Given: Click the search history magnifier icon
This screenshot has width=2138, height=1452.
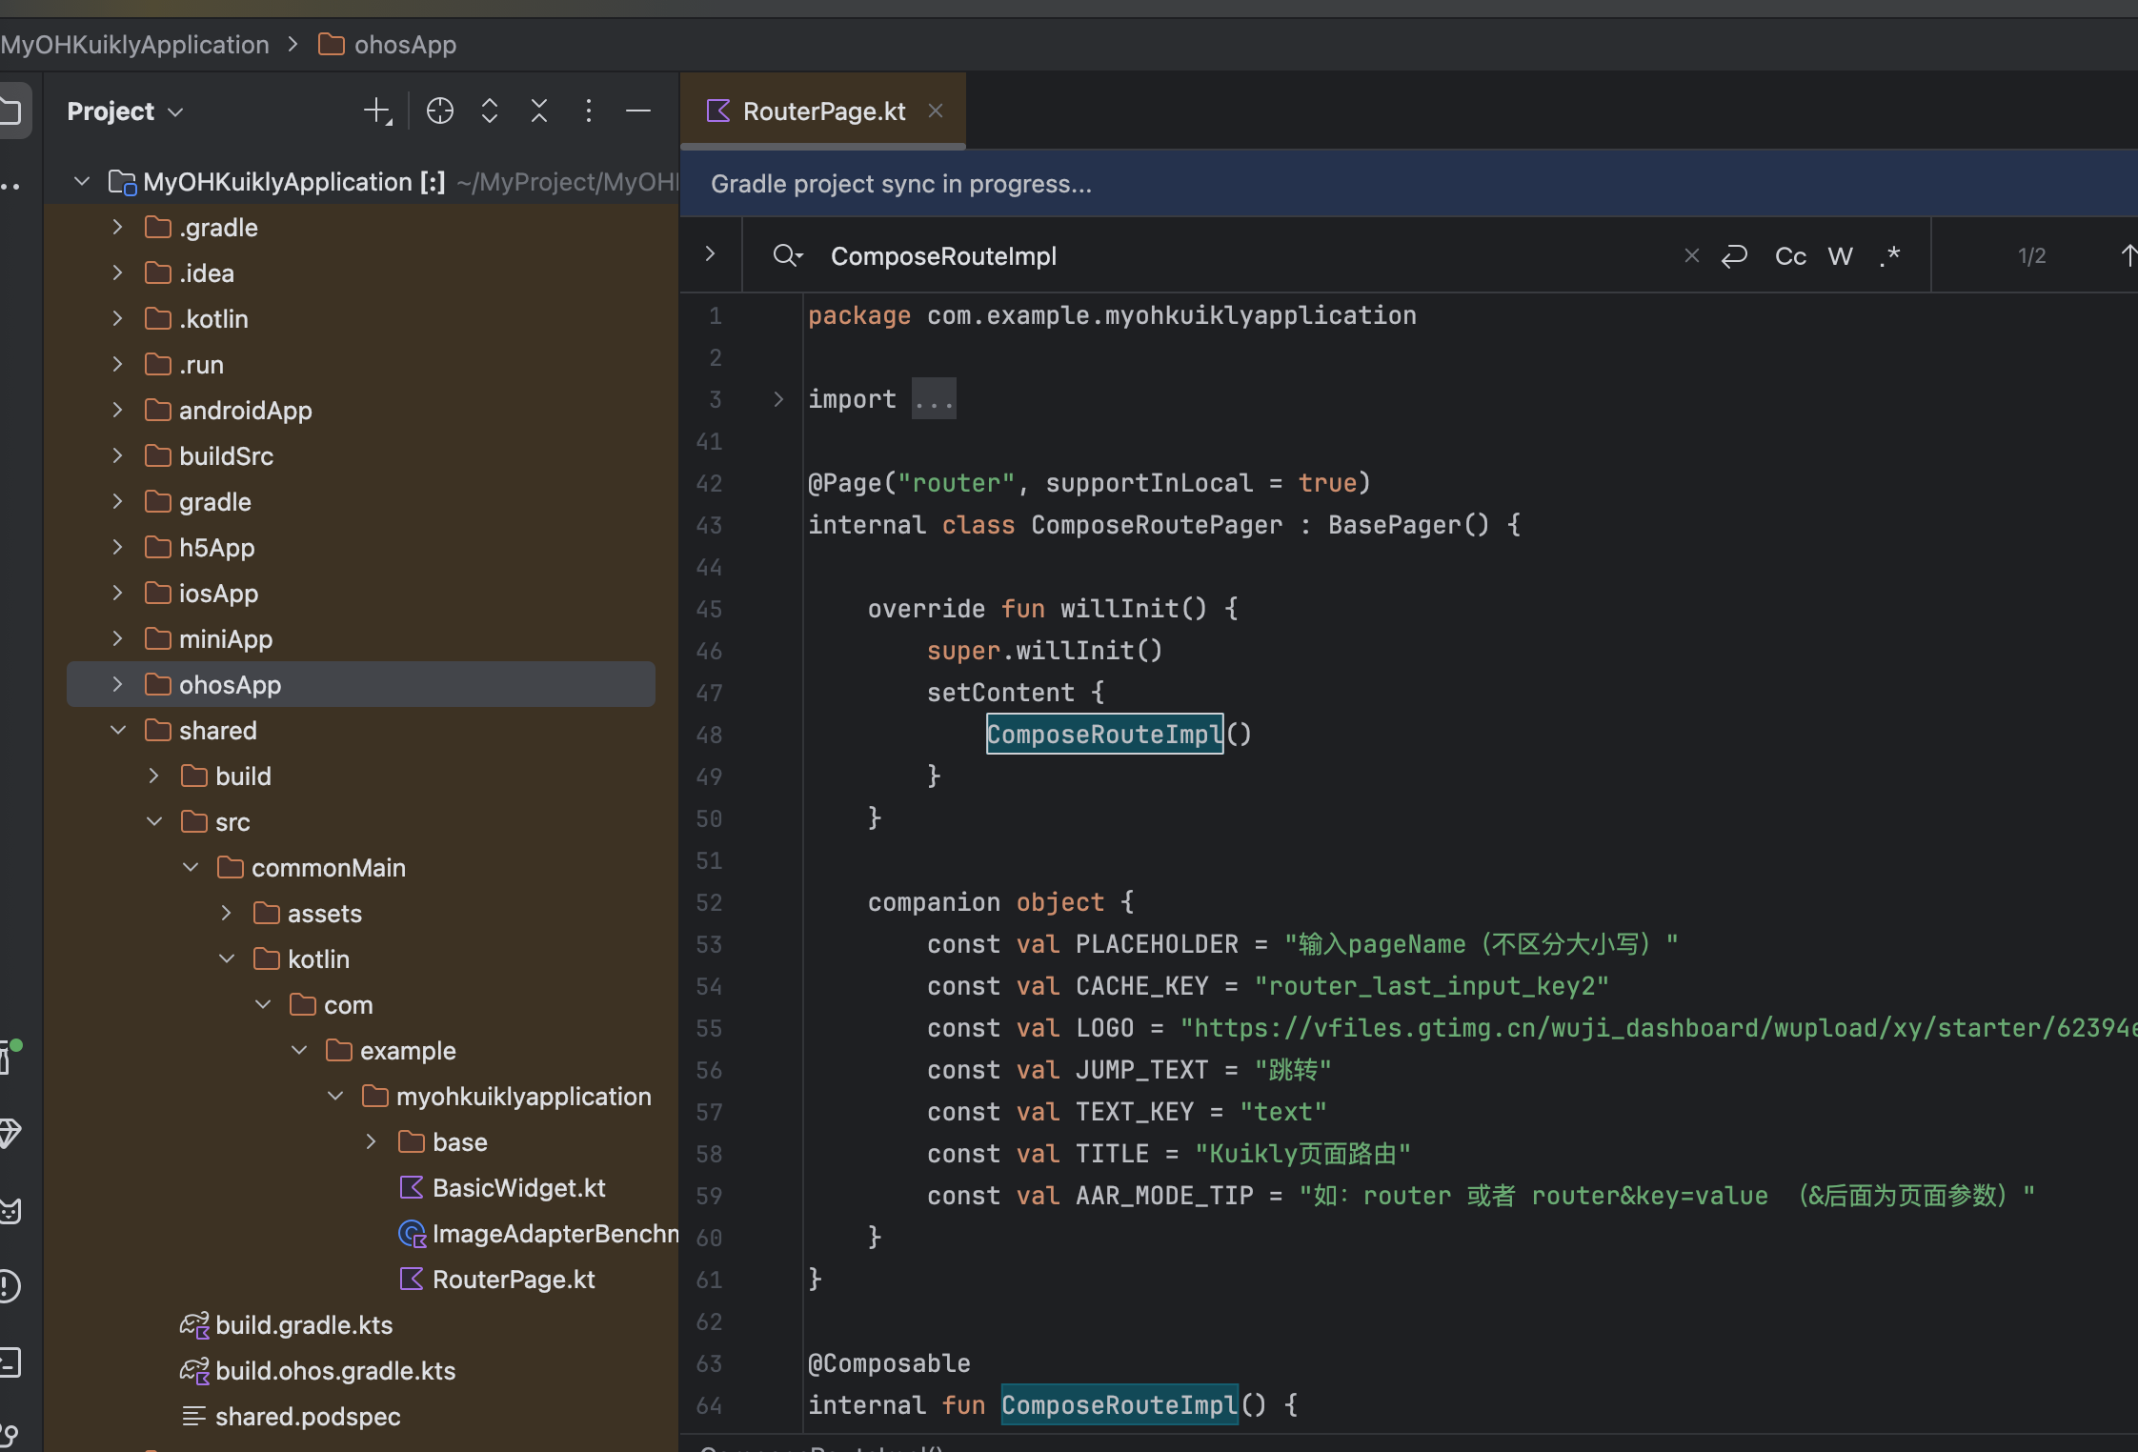Looking at the screenshot, I should tap(788, 255).
